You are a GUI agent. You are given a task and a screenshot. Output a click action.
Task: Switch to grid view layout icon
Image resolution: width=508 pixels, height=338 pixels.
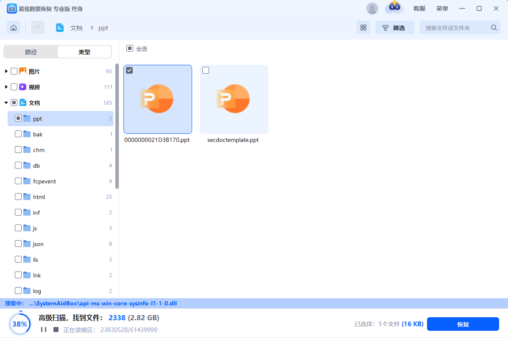(x=363, y=28)
